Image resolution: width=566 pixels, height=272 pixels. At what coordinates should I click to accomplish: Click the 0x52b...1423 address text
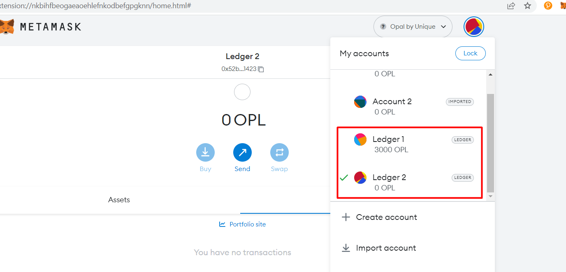tap(239, 69)
